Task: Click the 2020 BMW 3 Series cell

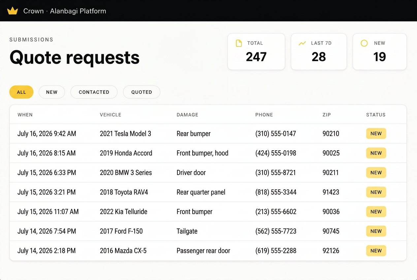Action: (126, 173)
